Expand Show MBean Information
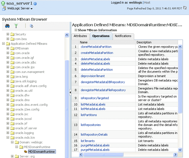 pyautogui.click(x=76, y=30)
